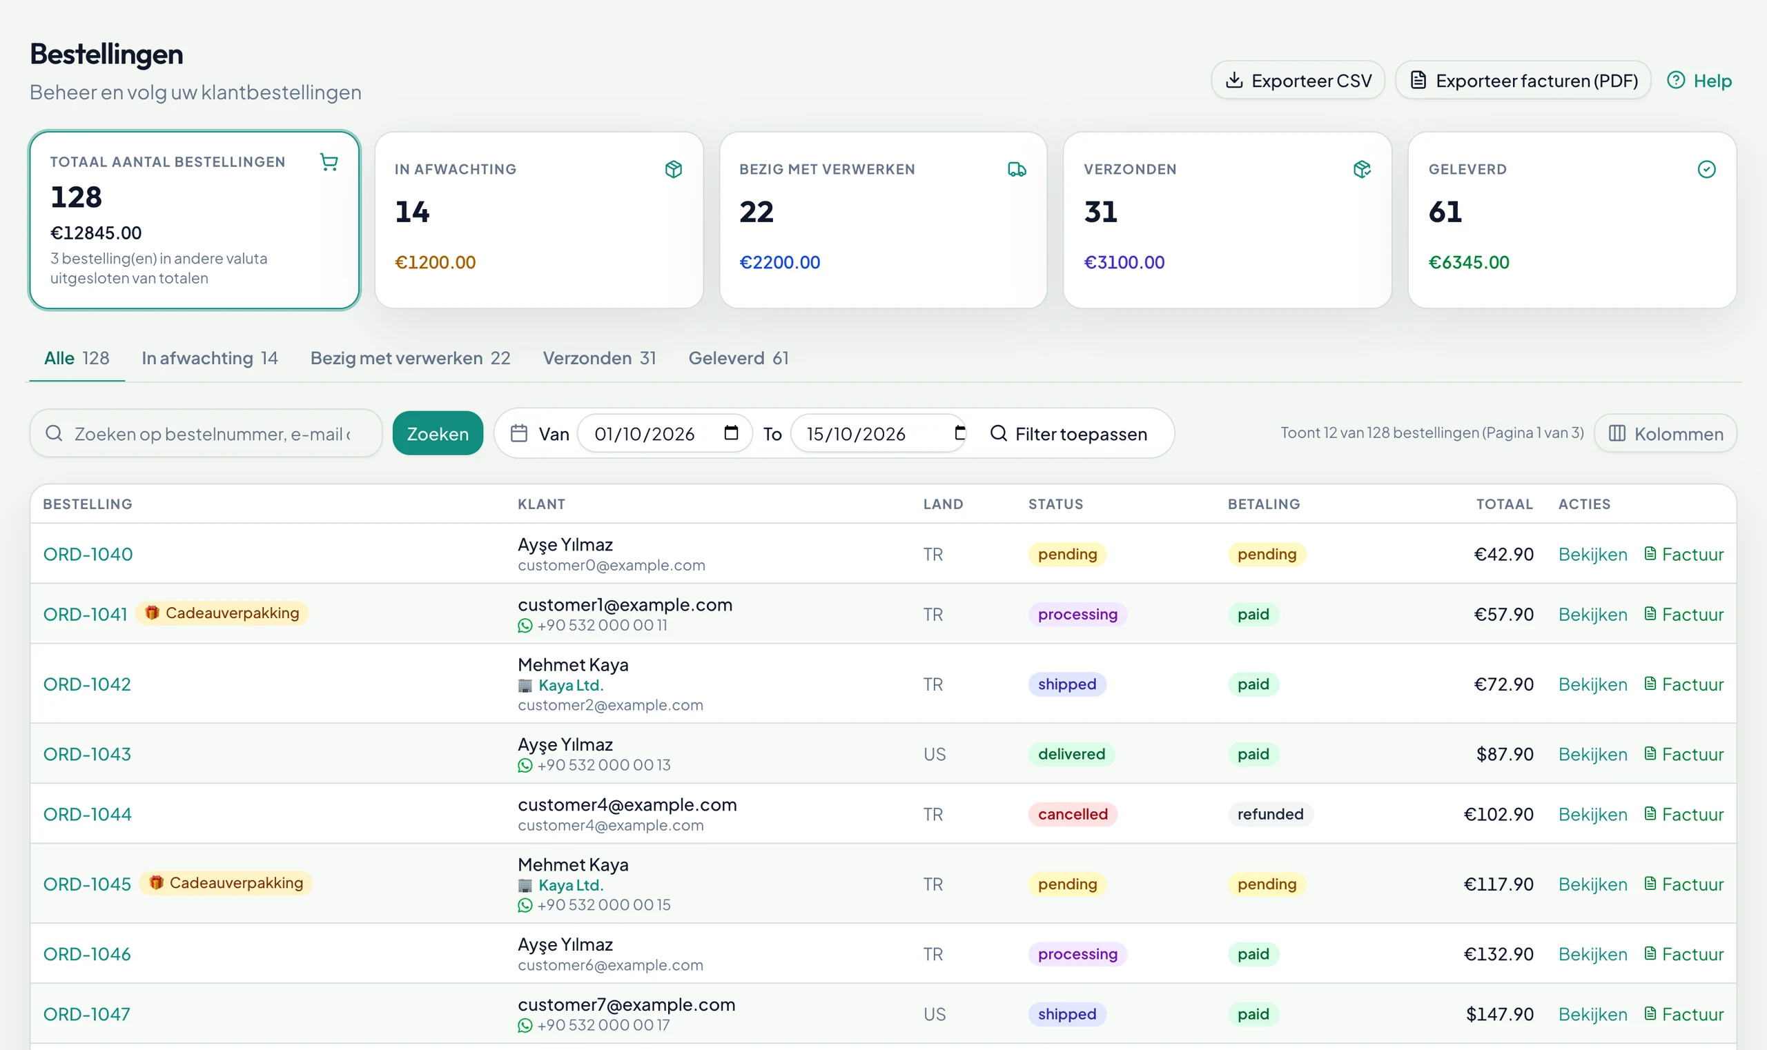The image size is (1767, 1050).
Task: Select the Verzonden 31 tab
Action: (599, 358)
